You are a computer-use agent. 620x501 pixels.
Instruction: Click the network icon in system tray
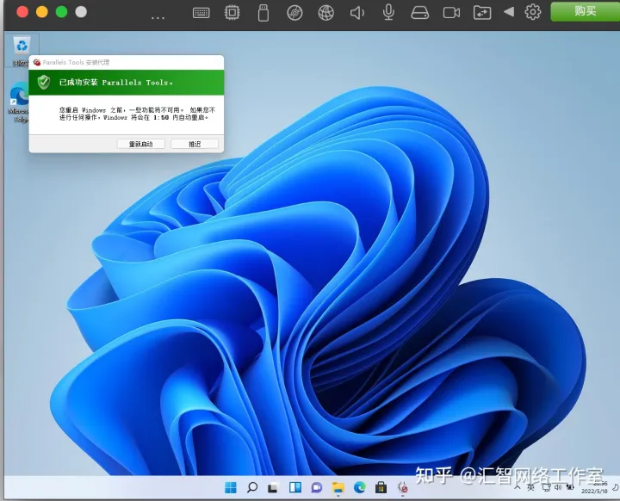click(546, 487)
